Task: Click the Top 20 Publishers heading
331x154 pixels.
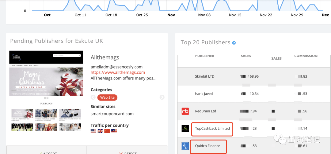Action: (205, 42)
